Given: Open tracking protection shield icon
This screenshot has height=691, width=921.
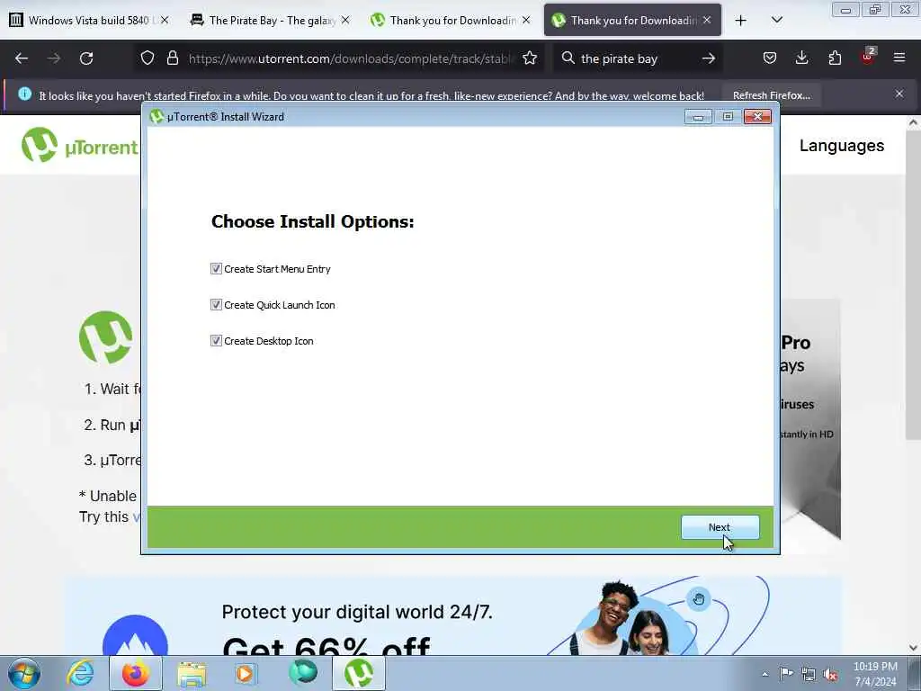Looking at the screenshot, I should coord(148,58).
